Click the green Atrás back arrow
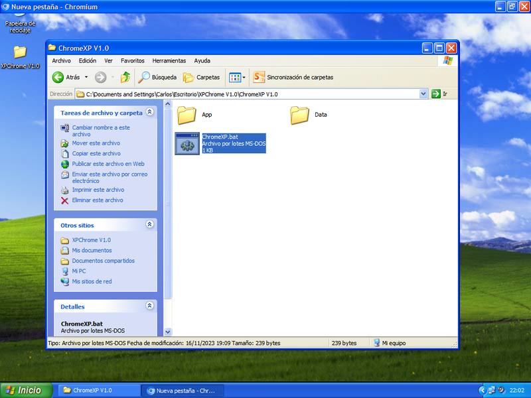Image resolution: width=531 pixels, height=398 pixels. pos(58,77)
